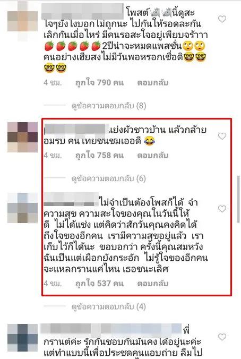Image resolution: width=241 pixels, height=359 pixels.
Task: Expand the 6 replies thread
Action: tap(109, 178)
